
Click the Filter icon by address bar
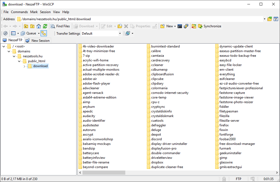276,19
